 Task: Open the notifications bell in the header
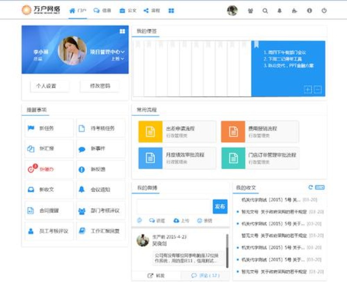point(279,10)
